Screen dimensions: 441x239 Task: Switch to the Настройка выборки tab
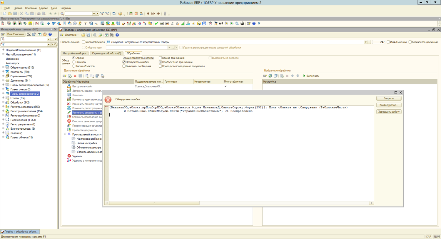click(x=75, y=53)
